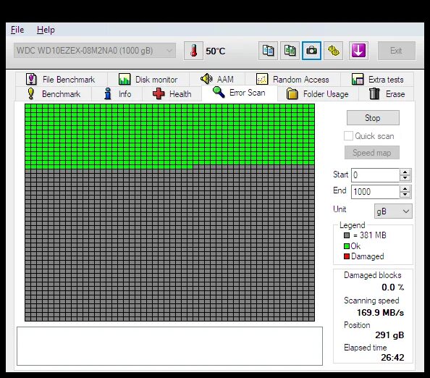This screenshot has width=430, height=378.
Task: Open the File menu
Action: pyautogui.click(x=17, y=30)
